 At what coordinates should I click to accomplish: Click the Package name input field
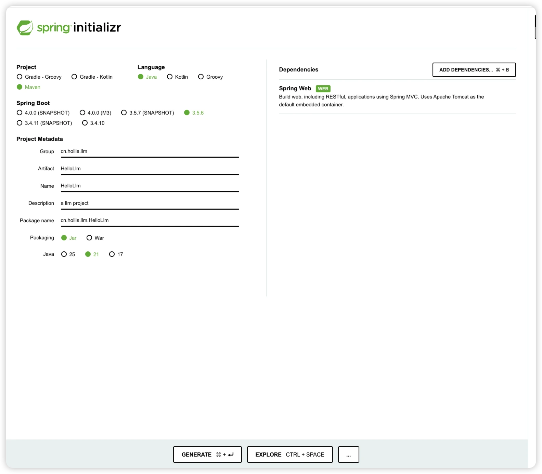pos(150,221)
